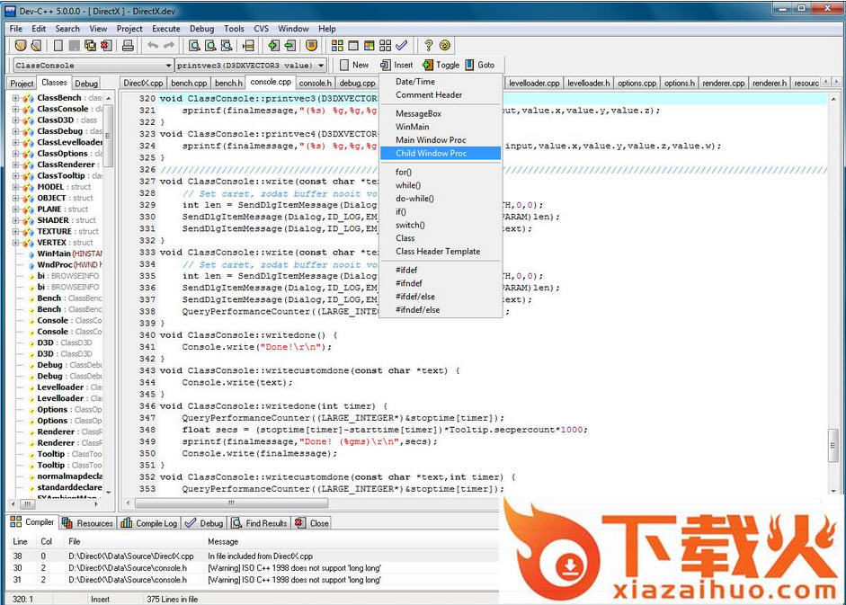
Task: Click the Goto bookmark button
Action: pos(480,65)
